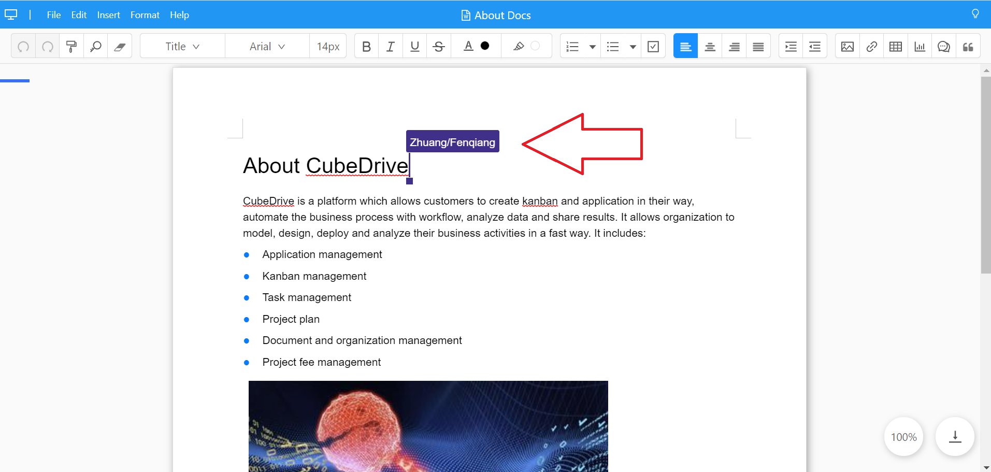Insert a checkbox task list

(654, 47)
